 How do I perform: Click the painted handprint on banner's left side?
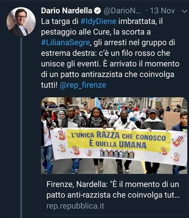coord(61,135)
